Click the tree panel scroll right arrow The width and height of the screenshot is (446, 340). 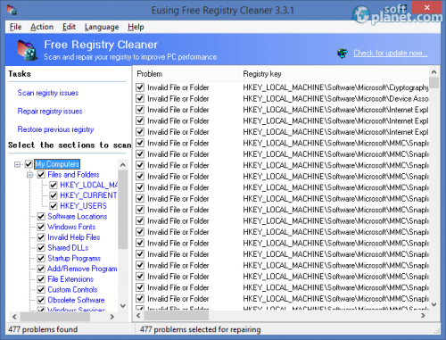point(112,317)
